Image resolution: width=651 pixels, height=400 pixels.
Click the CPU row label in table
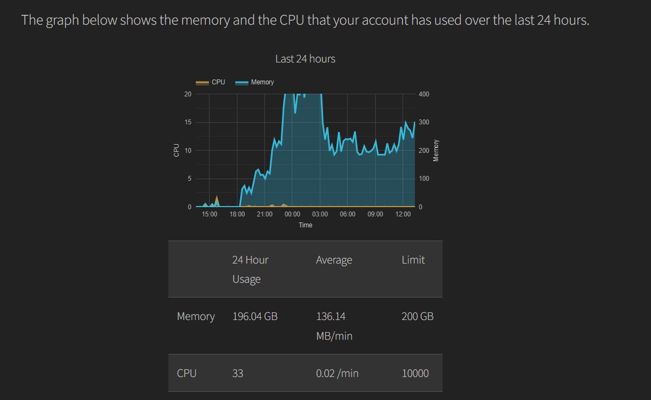[186, 373]
